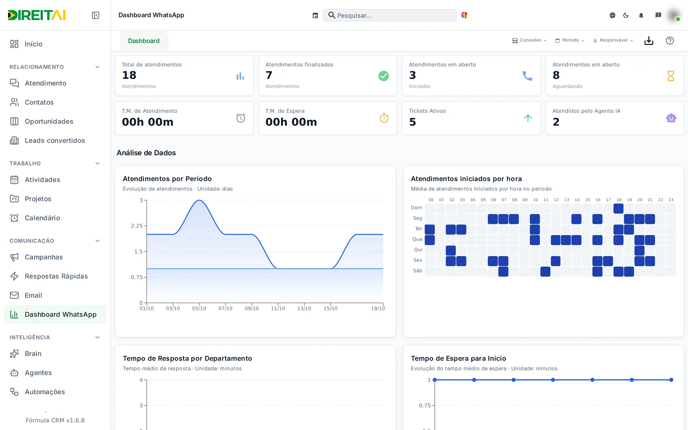
Task: Open Oportunidades in the sidebar
Action: pos(55,121)
